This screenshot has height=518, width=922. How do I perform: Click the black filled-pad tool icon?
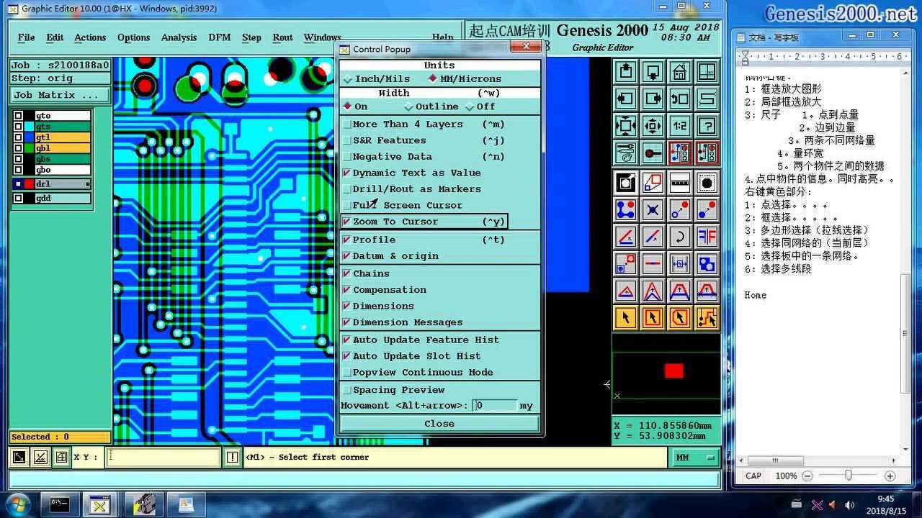point(706,182)
